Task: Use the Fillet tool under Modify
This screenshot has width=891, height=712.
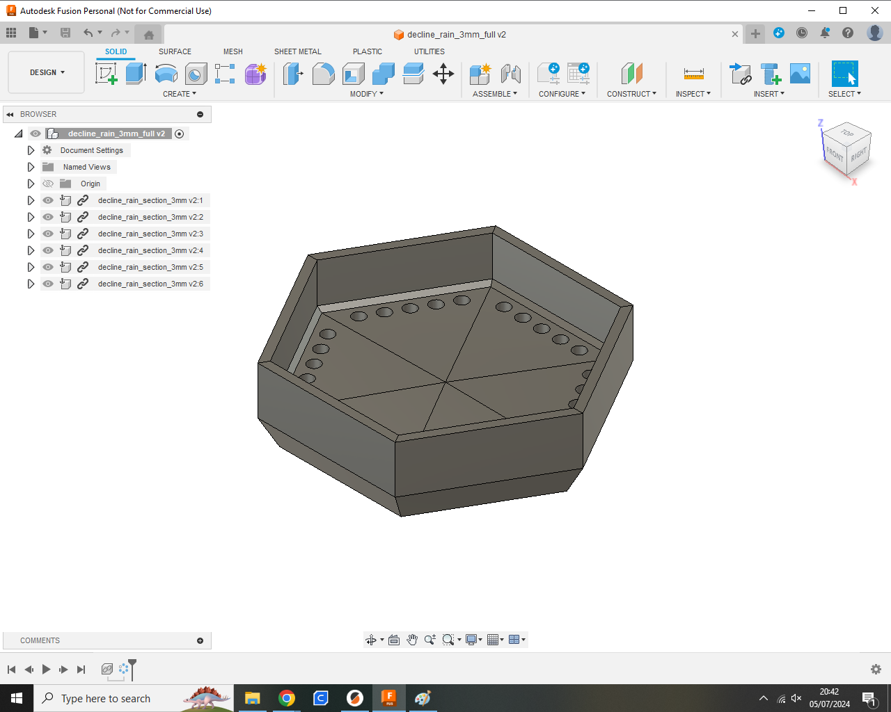Action: (x=323, y=74)
